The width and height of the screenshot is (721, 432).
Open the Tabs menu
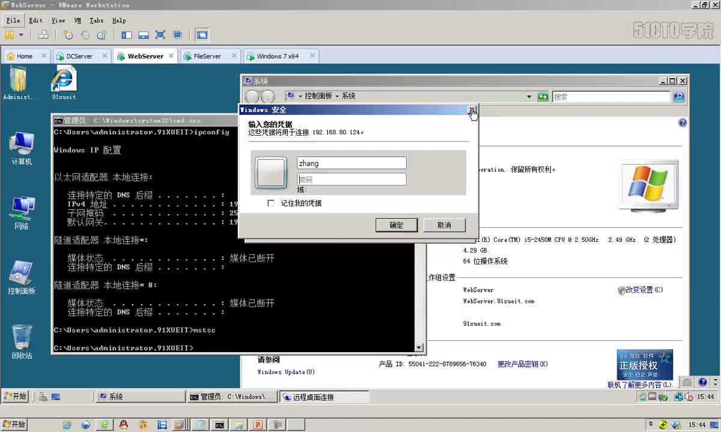(97, 20)
